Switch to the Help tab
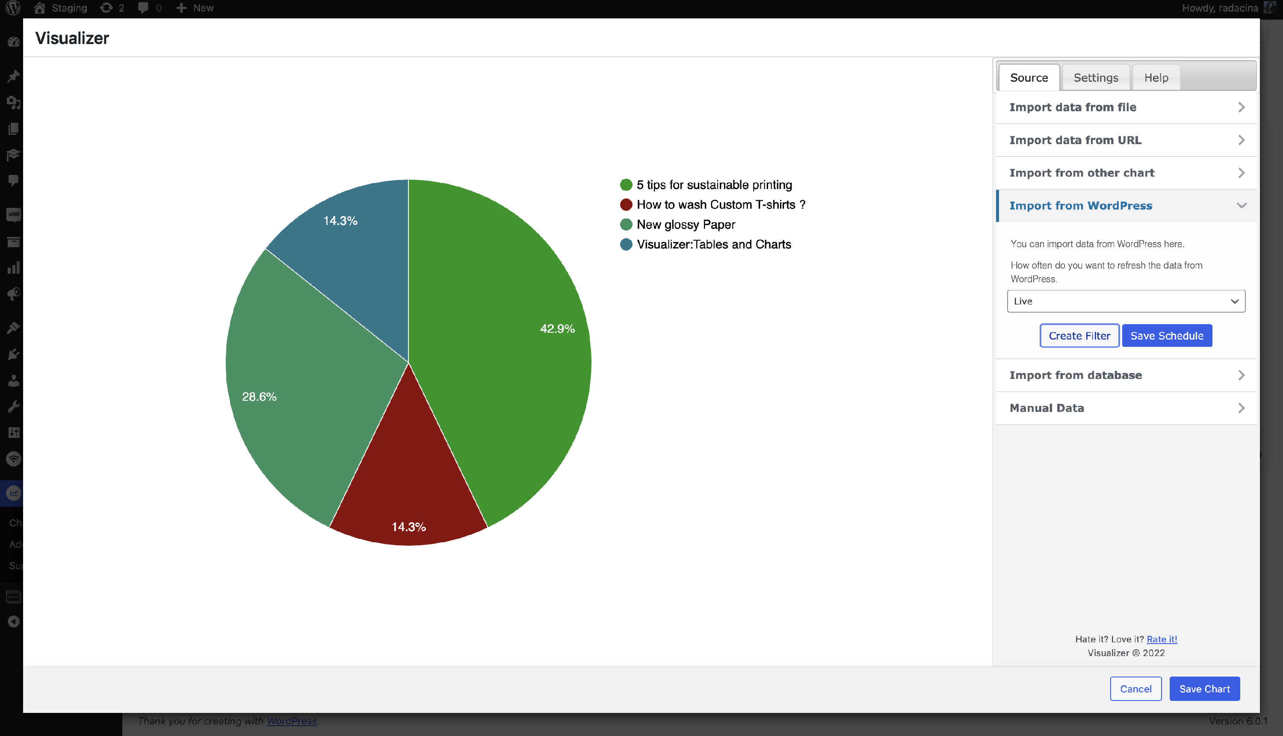Screen dimensions: 1283x736 [x=1156, y=78]
